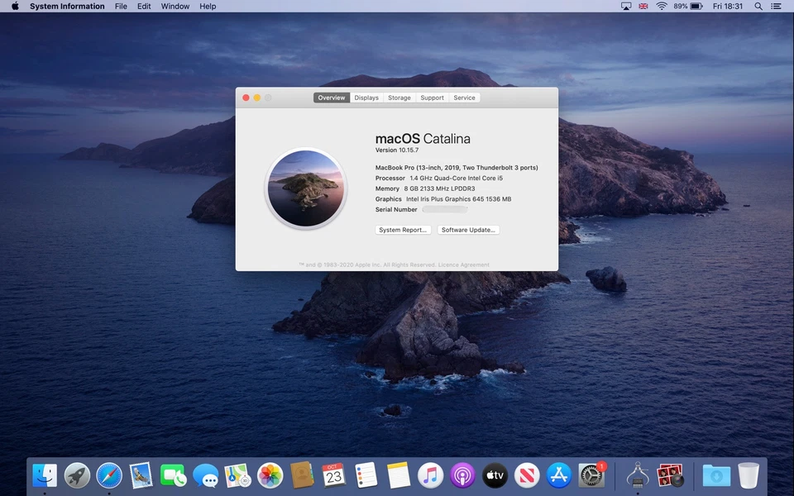This screenshot has width=794, height=496.
Task: Open the Wi-Fi status menu
Action: pos(662,6)
